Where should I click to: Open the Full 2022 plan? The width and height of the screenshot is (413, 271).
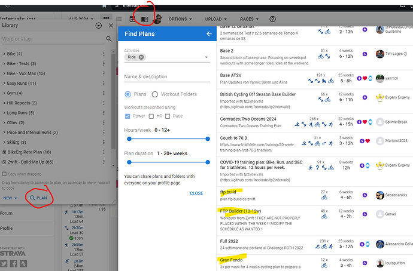click(229, 241)
